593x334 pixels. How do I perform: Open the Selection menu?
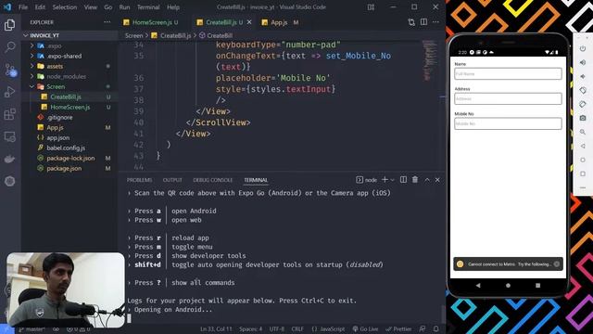65,7
